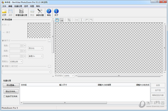Click the 帮助 question mark icon
The width and height of the screenshot is (168, 111).
coord(49,13)
